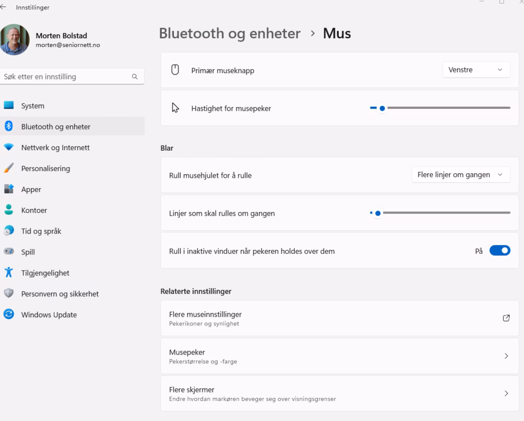Expand the Flere linjer om gangen dropdown
This screenshot has width=524, height=421.
(461, 175)
